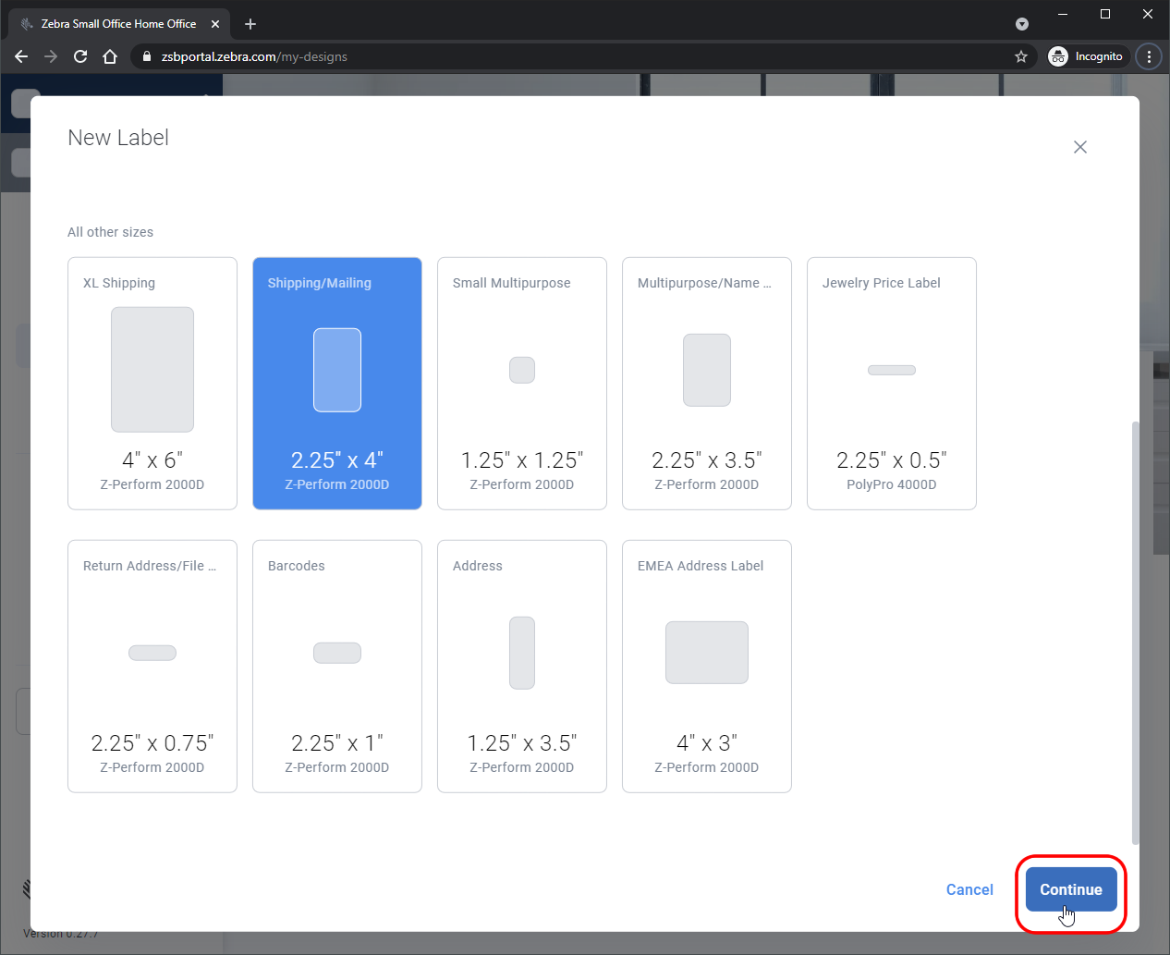Image resolution: width=1170 pixels, height=955 pixels.
Task: Choose the Jewelry Price Label card
Action: [x=892, y=383]
